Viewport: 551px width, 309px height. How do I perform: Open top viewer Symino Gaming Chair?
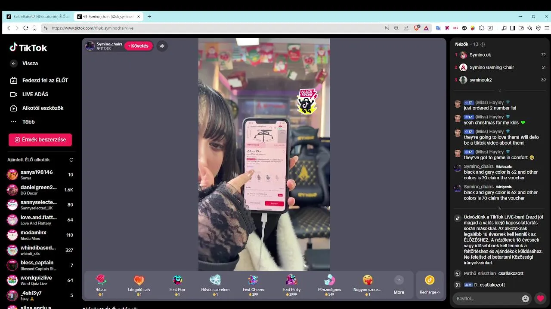click(500, 67)
